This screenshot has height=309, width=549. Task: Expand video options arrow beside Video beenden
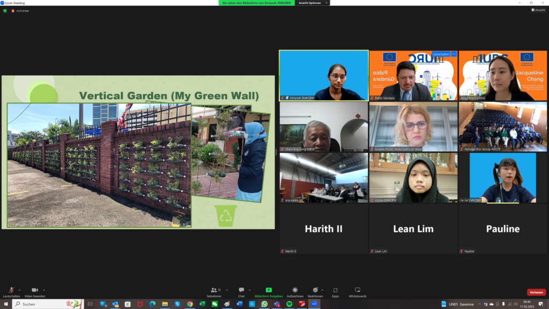coord(44,290)
